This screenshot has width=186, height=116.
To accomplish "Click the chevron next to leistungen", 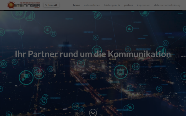I will click(119, 5).
